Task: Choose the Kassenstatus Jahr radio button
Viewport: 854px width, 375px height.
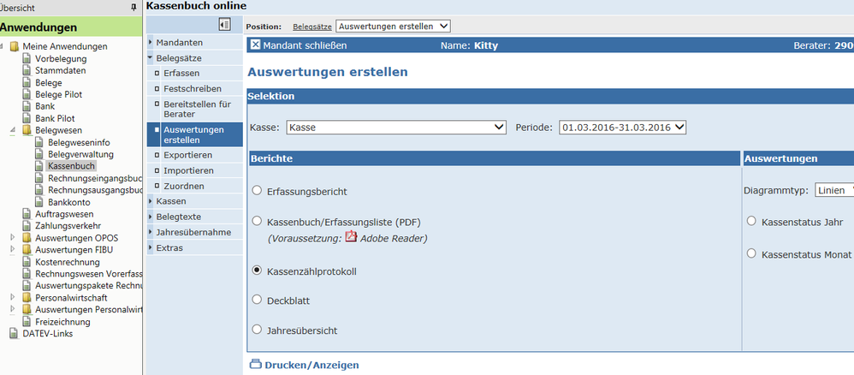Action: tap(751, 221)
